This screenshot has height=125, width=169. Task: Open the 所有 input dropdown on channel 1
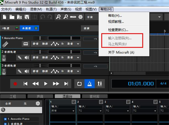tap(63, 111)
